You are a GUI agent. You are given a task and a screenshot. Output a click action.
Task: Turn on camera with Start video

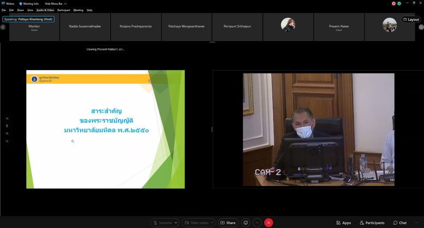(196, 223)
